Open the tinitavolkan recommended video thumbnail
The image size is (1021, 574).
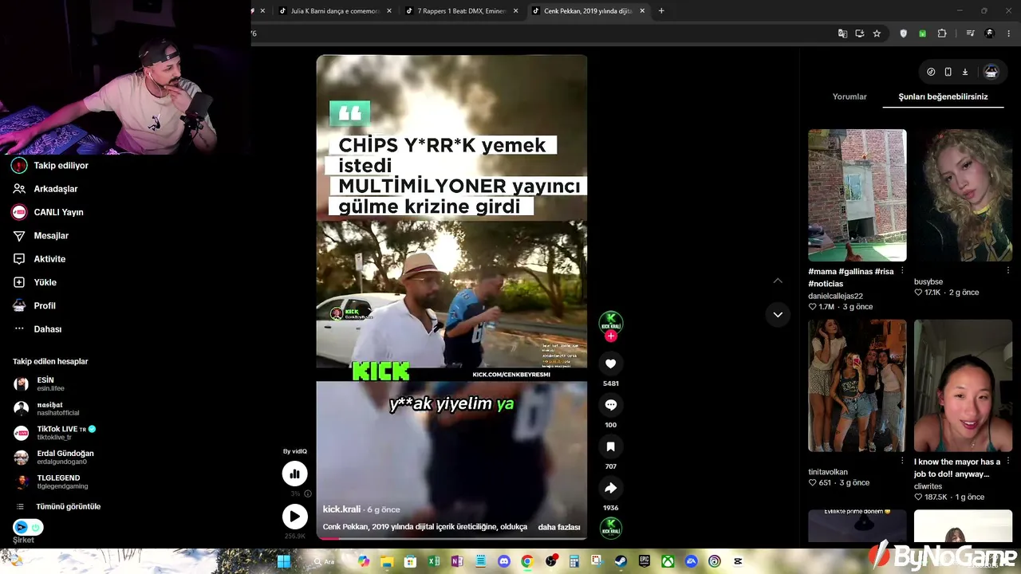pyautogui.click(x=857, y=386)
